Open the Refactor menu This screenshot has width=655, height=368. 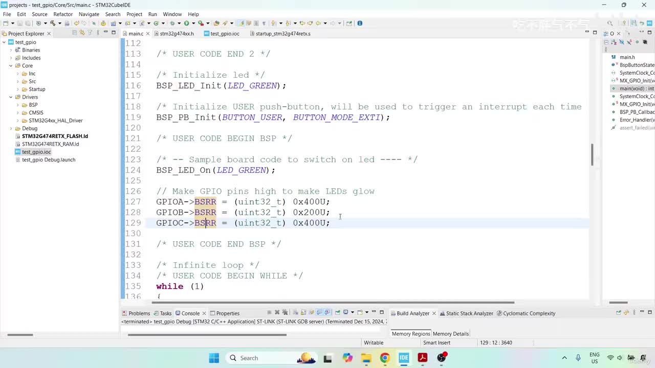pyautogui.click(x=63, y=14)
